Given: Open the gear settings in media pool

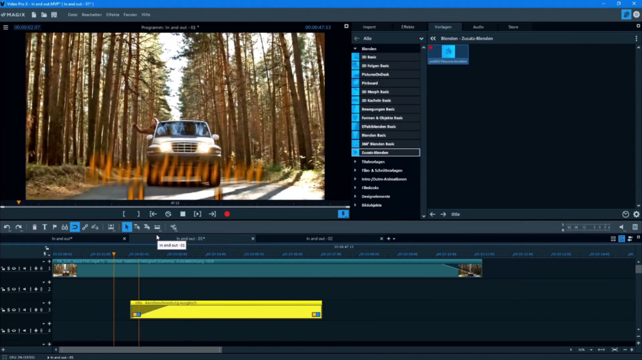Looking at the screenshot, I should 636,214.
